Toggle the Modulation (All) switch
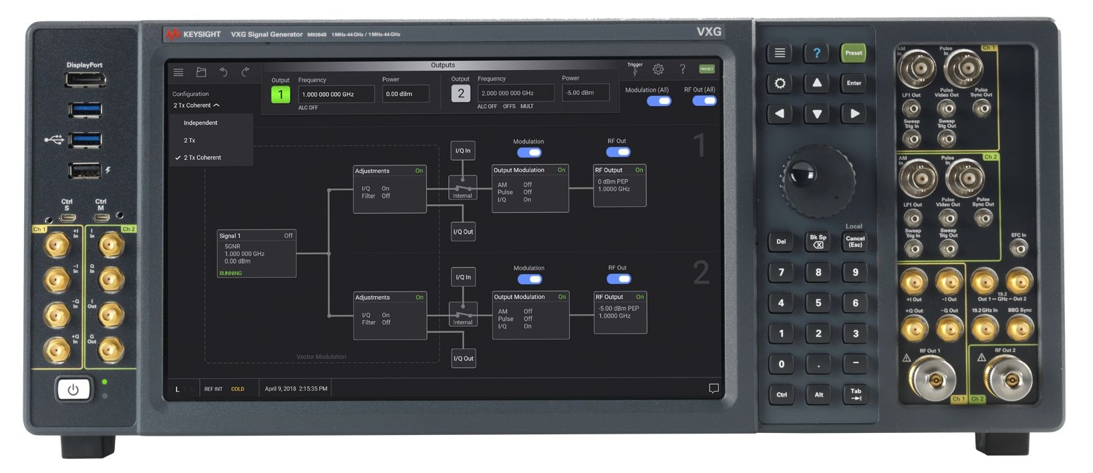The height and width of the screenshot is (473, 1093). [x=659, y=101]
